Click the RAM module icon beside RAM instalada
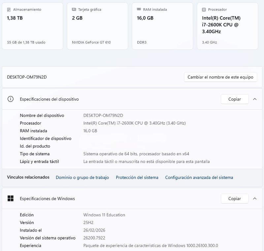The image size is (264, 251). (x=139, y=9)
